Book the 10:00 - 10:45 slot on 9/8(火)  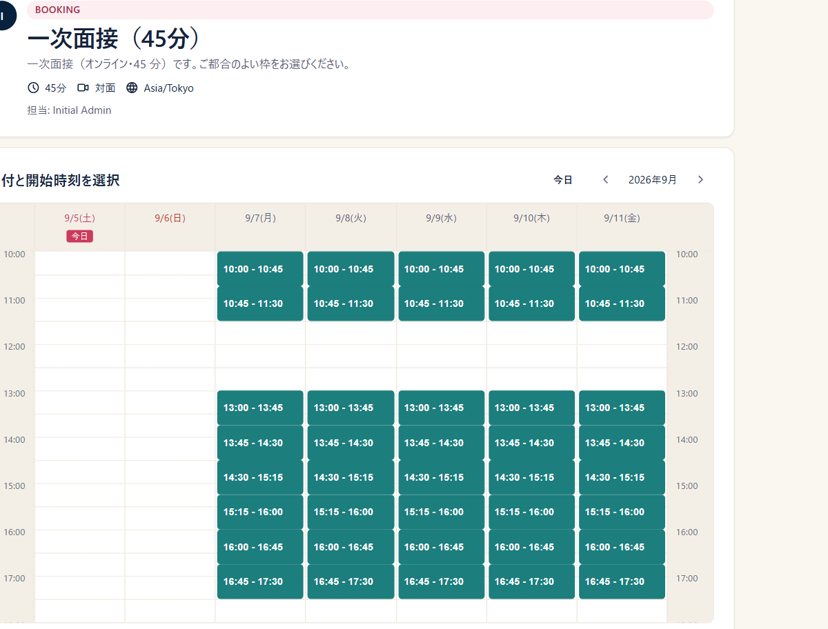tap(351, 269)
